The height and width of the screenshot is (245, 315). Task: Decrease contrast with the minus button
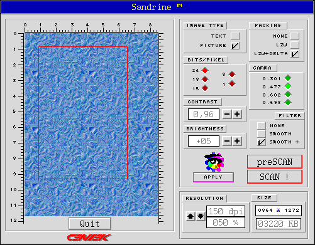tap(227, 114)
